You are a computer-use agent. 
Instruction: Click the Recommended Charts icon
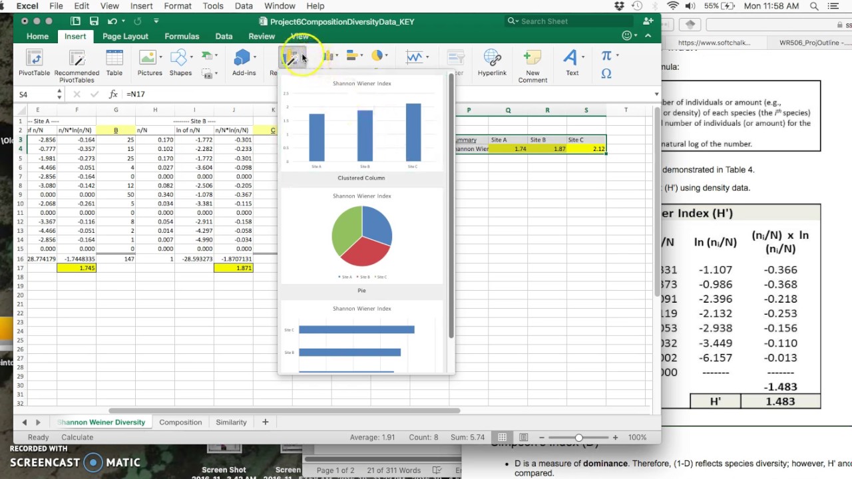(x=292, y=58)
